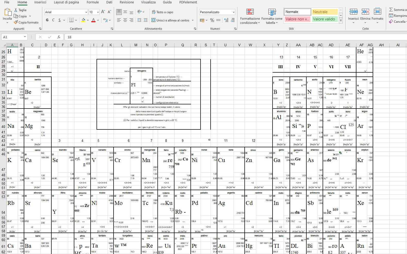Align text left
Screen dimensions: 407x254
pyautogui.click(x=119, y=20)
